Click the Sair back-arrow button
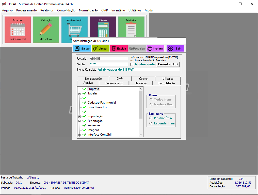The width and height of the screenshot is (258, 195). [x=175, y=48]
